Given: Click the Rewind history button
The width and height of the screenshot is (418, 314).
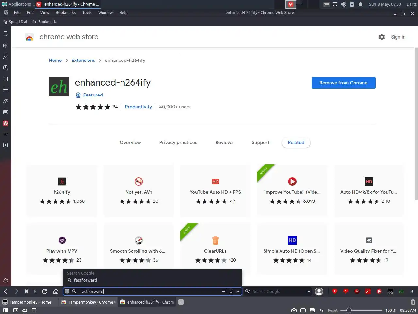Looking at the screenshot, I should tap(26, 291).
